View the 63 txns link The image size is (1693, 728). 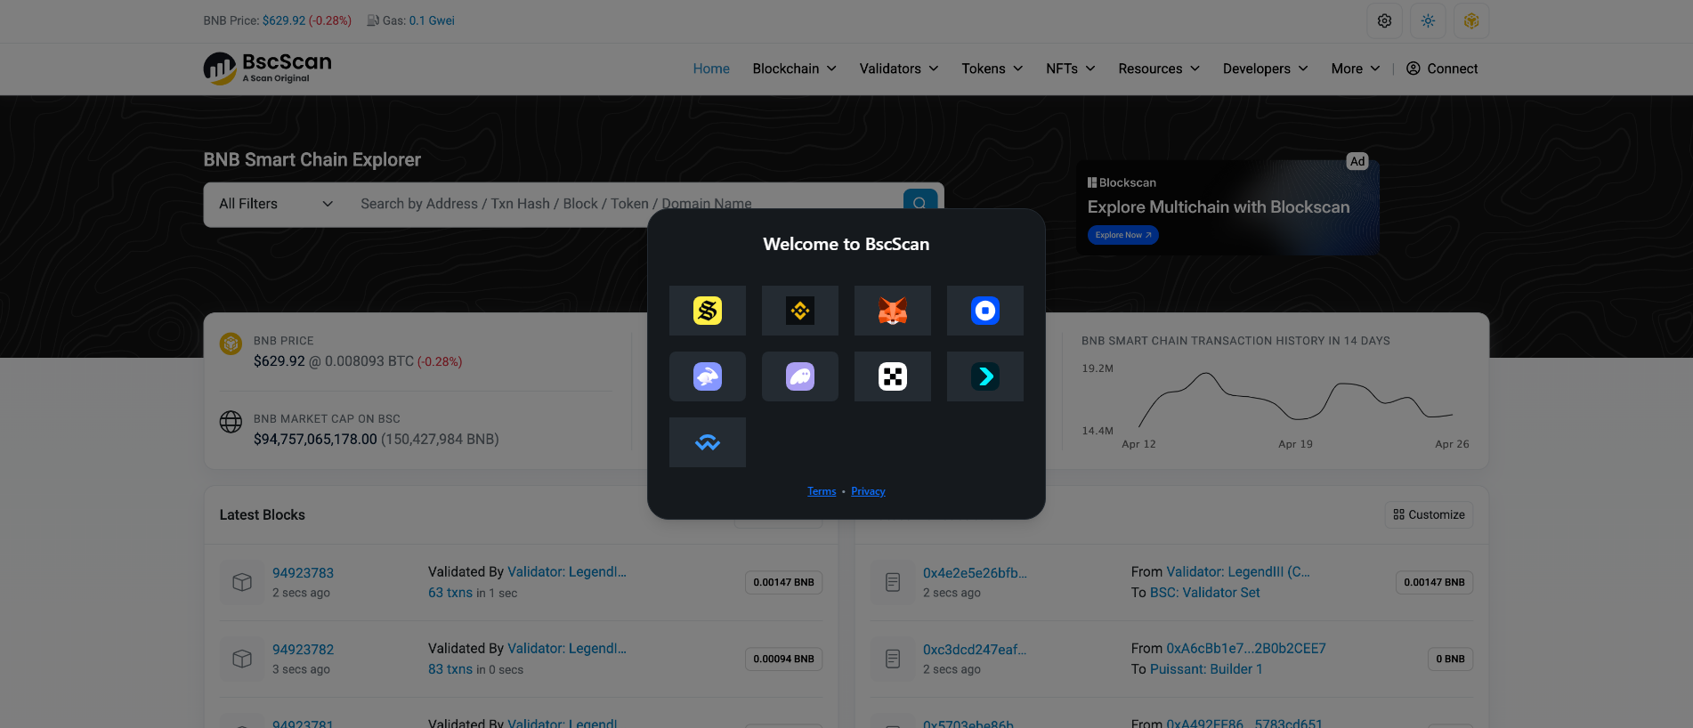450,593
